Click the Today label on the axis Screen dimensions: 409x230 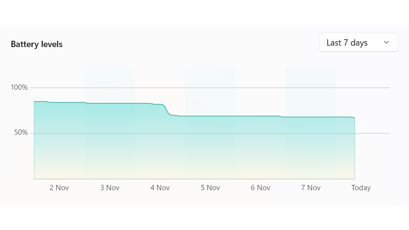pos(361,188)
